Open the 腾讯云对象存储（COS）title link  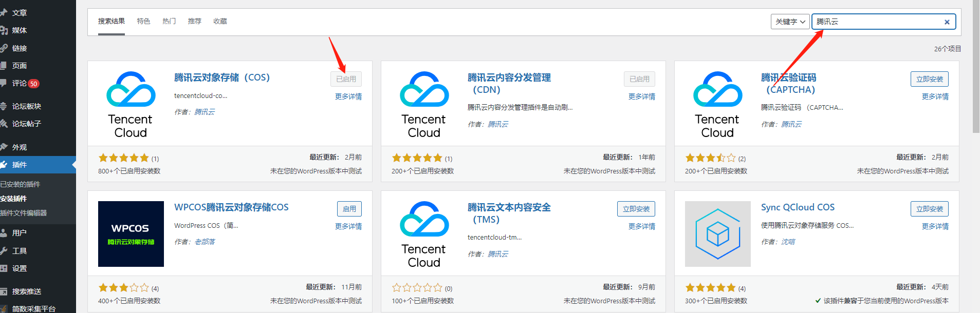[x=222, y=77]
